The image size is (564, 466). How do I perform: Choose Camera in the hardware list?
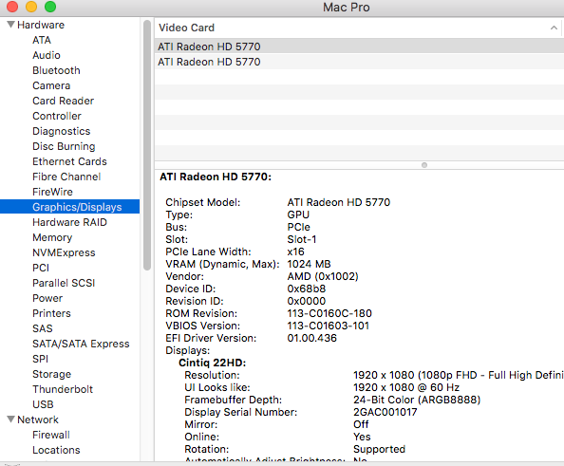[x=51, y=85]
